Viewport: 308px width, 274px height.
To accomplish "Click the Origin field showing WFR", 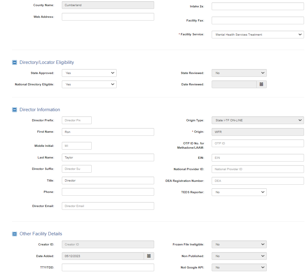I will click(258, 132).
